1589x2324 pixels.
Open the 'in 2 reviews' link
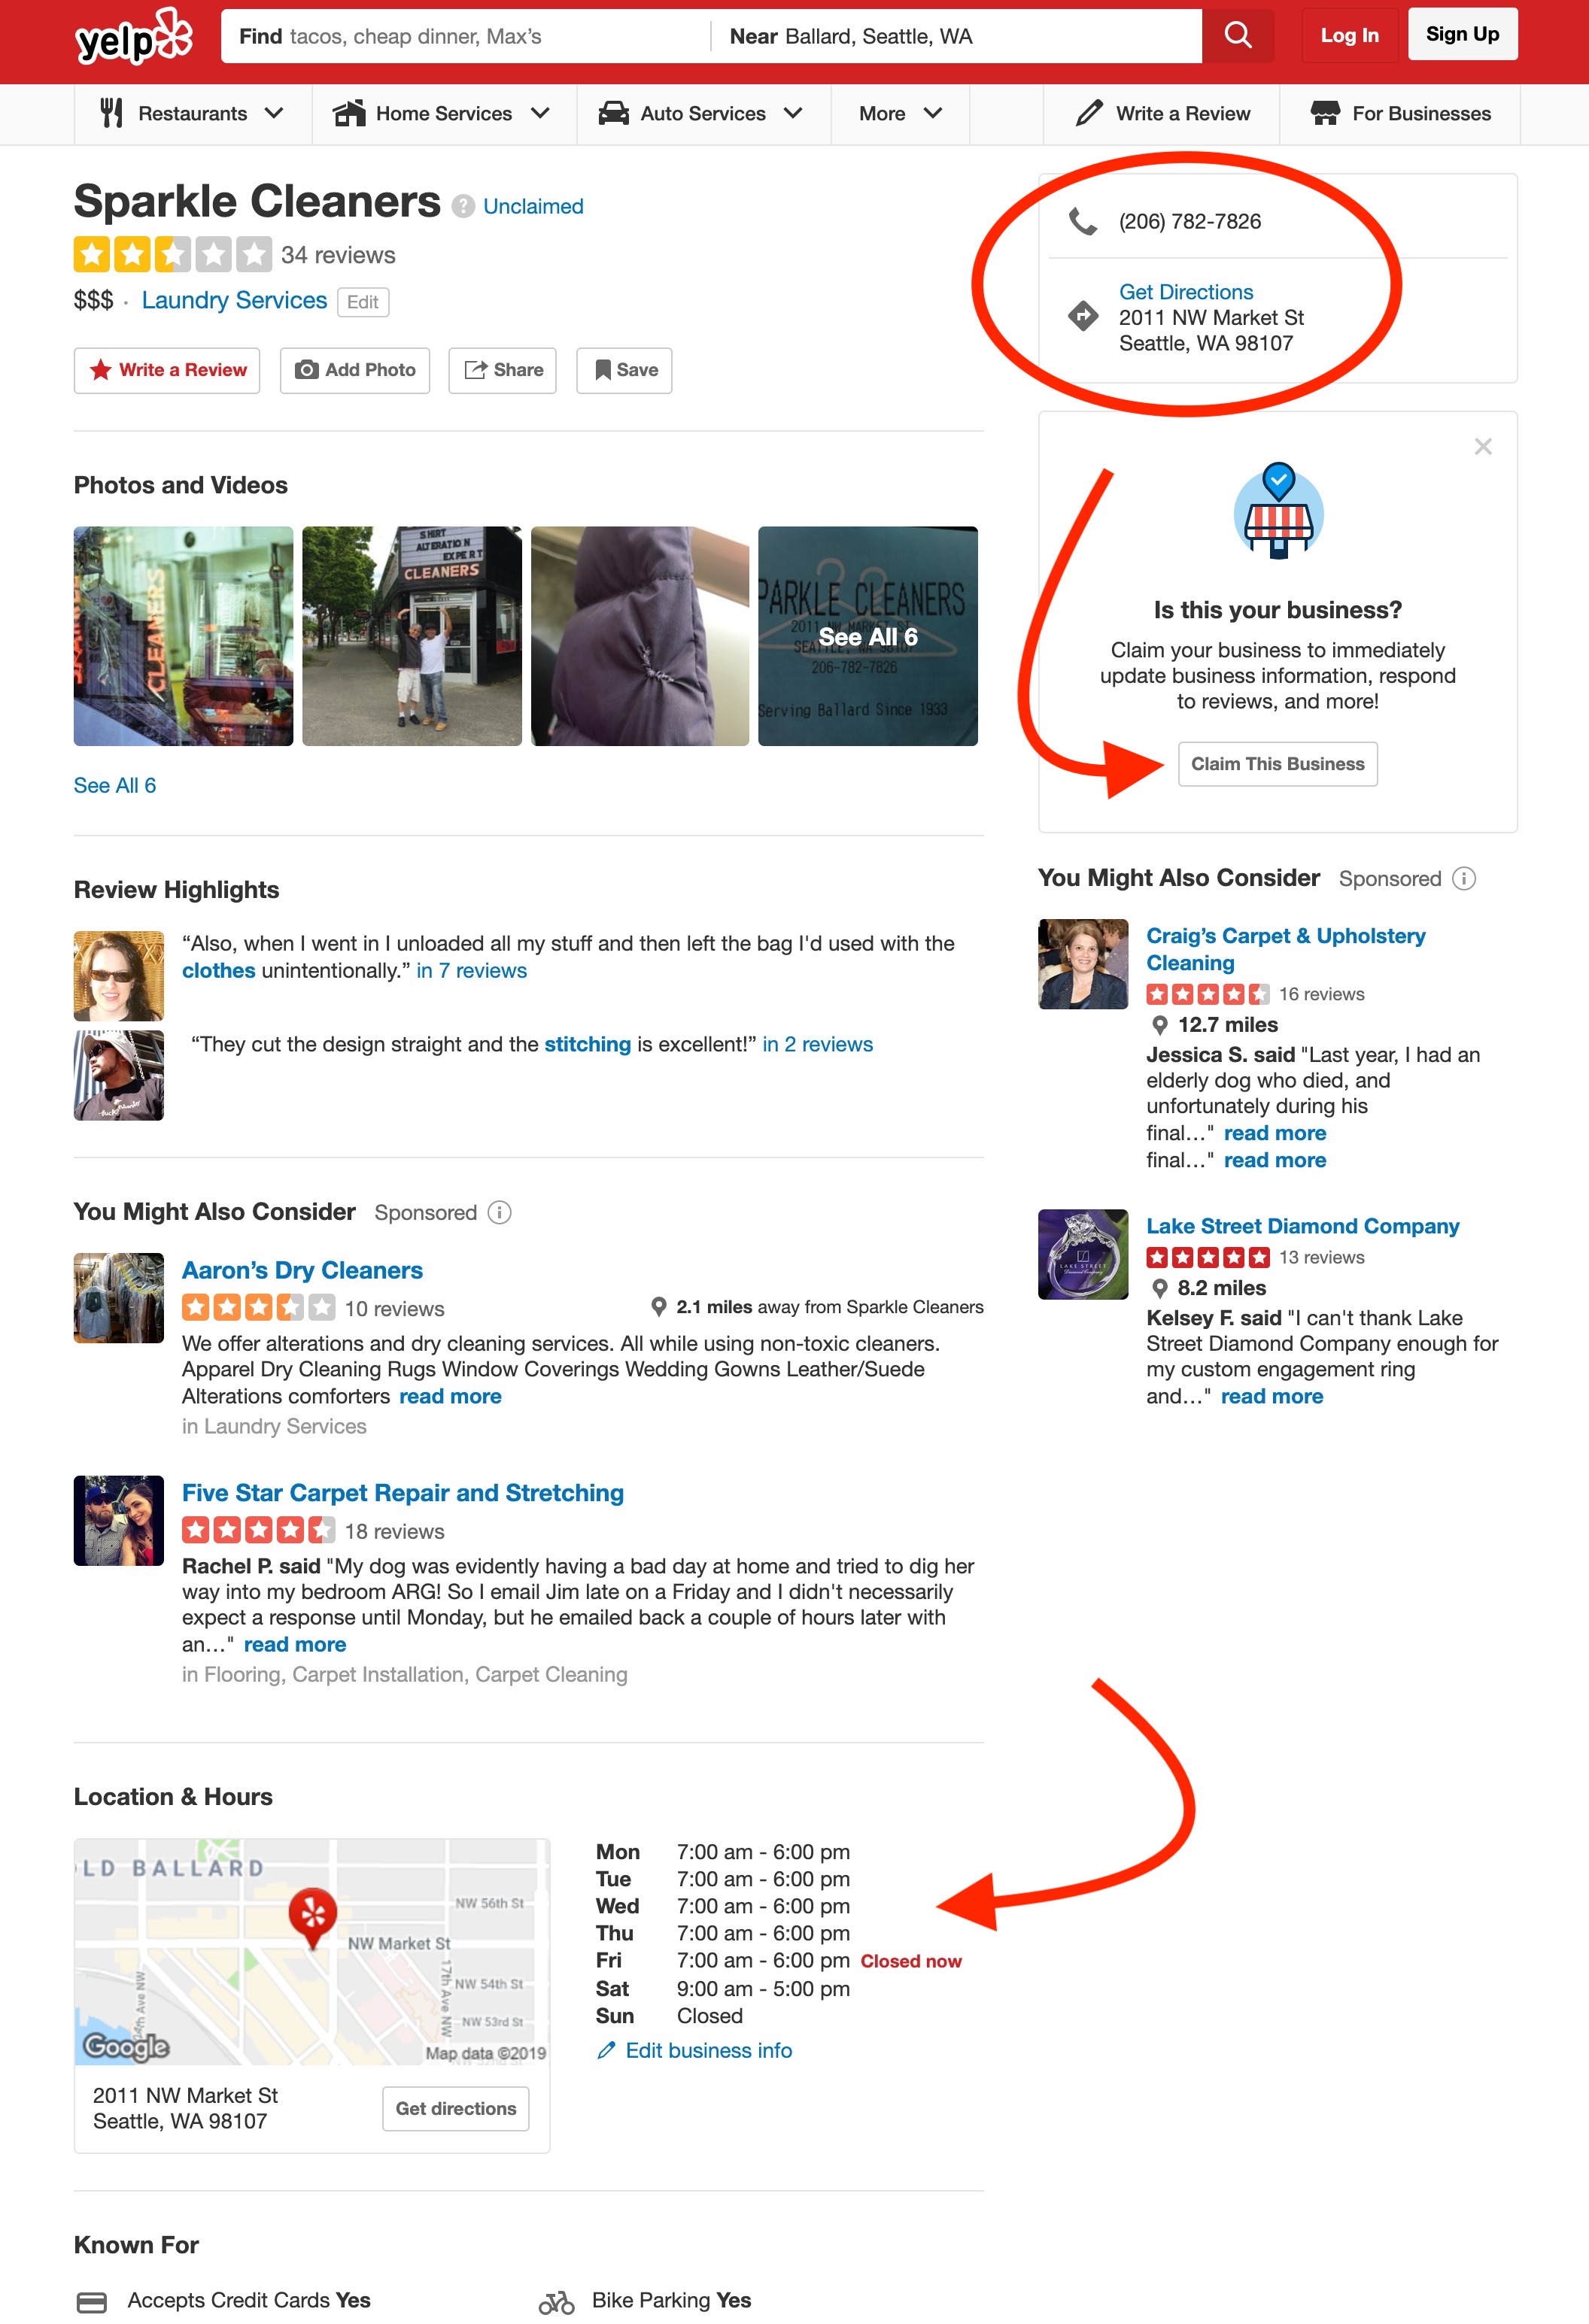click(818, 1044)
